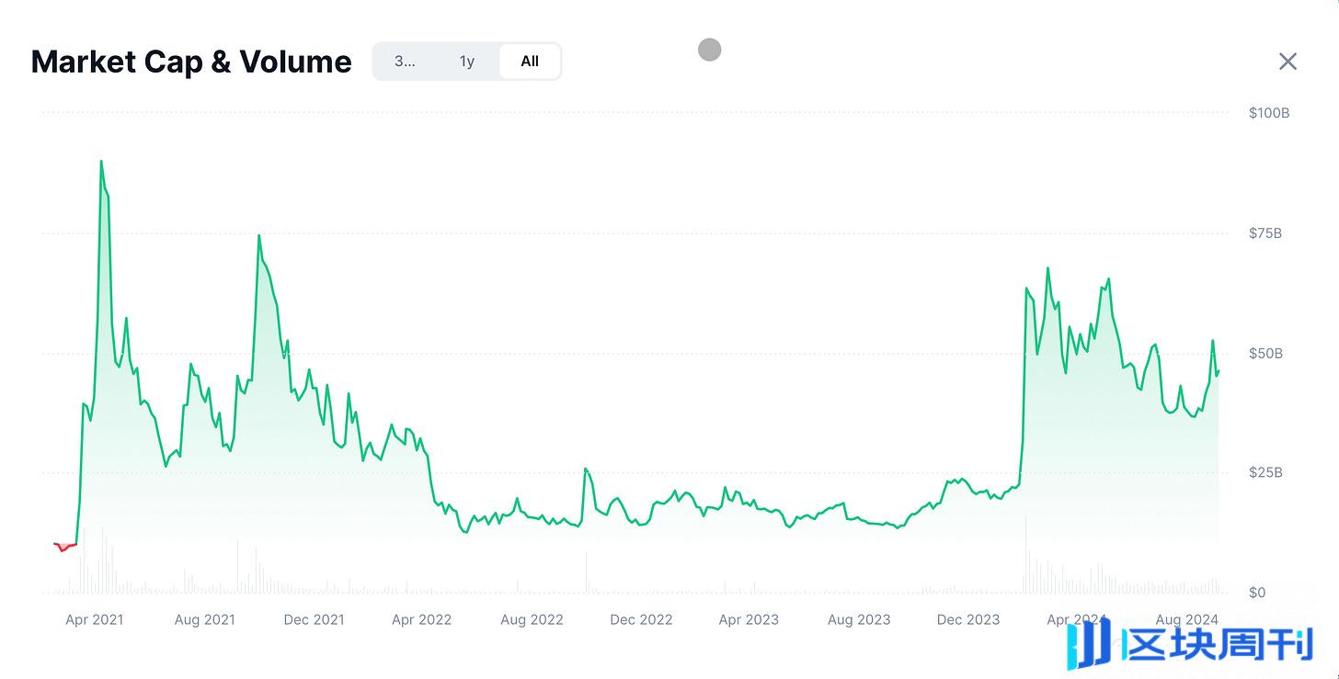Click the $50B axis label
Image resolution: width=1339 pixels, height=679 pixels.
point(1265,354)
